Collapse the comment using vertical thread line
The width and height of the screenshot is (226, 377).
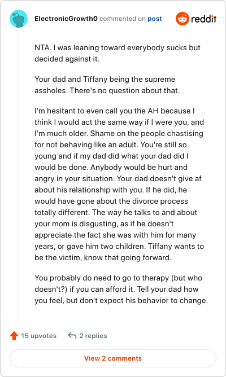click(19, 175)
